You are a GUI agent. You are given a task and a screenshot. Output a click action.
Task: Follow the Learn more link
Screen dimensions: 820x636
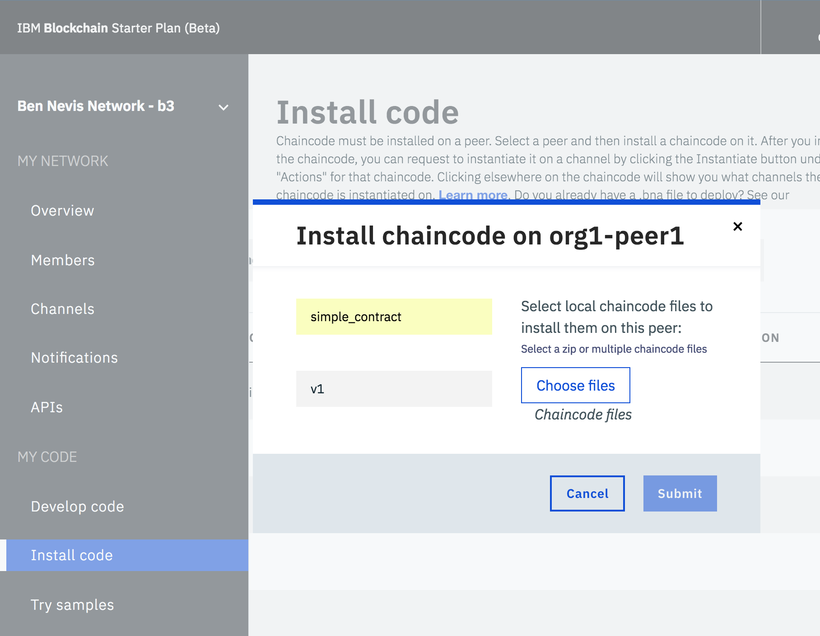click(473, 195)
